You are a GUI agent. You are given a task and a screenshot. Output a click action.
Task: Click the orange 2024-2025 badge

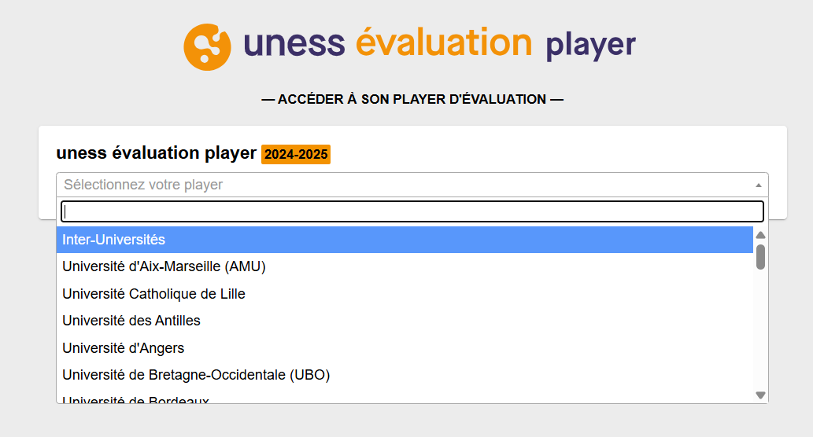coord(296,154)
